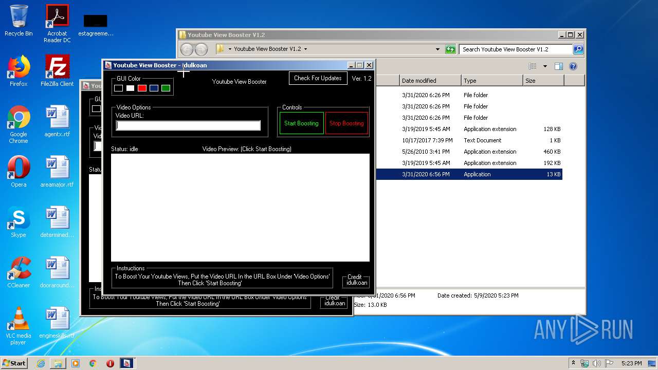Viewport: 658px width, 370px height.
Task: Sort by Date modified column
Action: click(x=430, y=81)
